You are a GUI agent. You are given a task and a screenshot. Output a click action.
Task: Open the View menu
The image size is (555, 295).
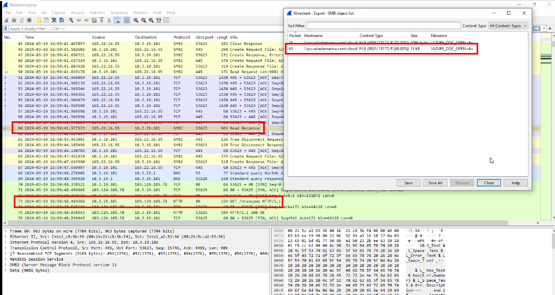coord(32,12)
